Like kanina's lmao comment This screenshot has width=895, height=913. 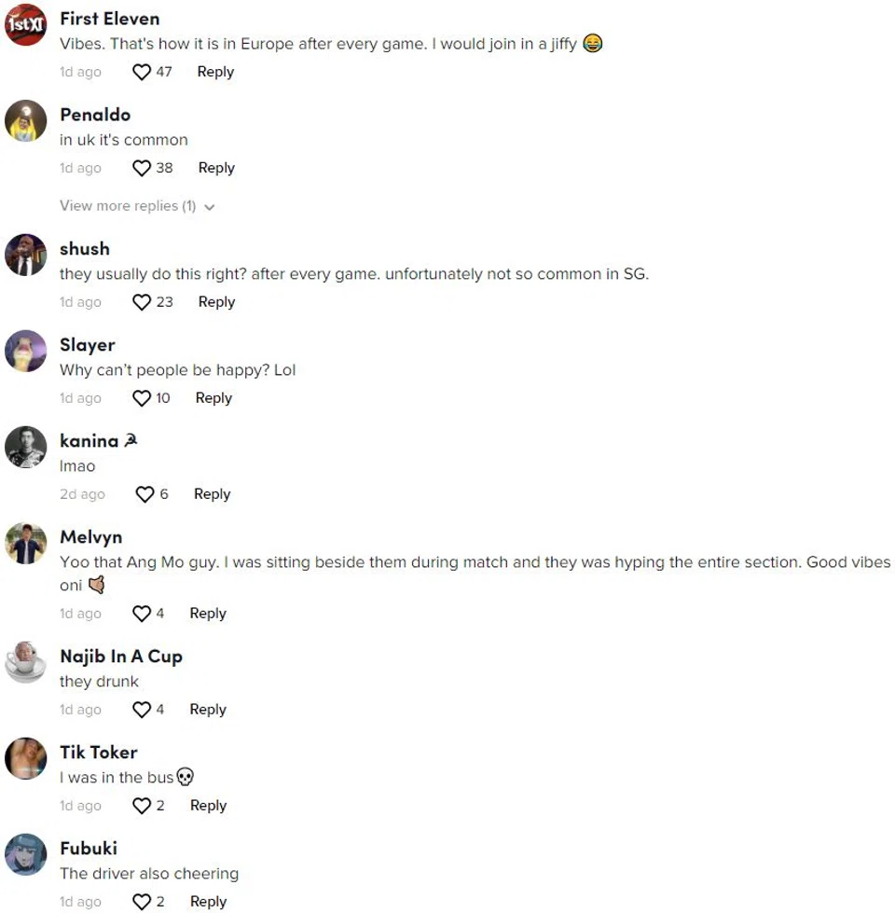[145, 494]
